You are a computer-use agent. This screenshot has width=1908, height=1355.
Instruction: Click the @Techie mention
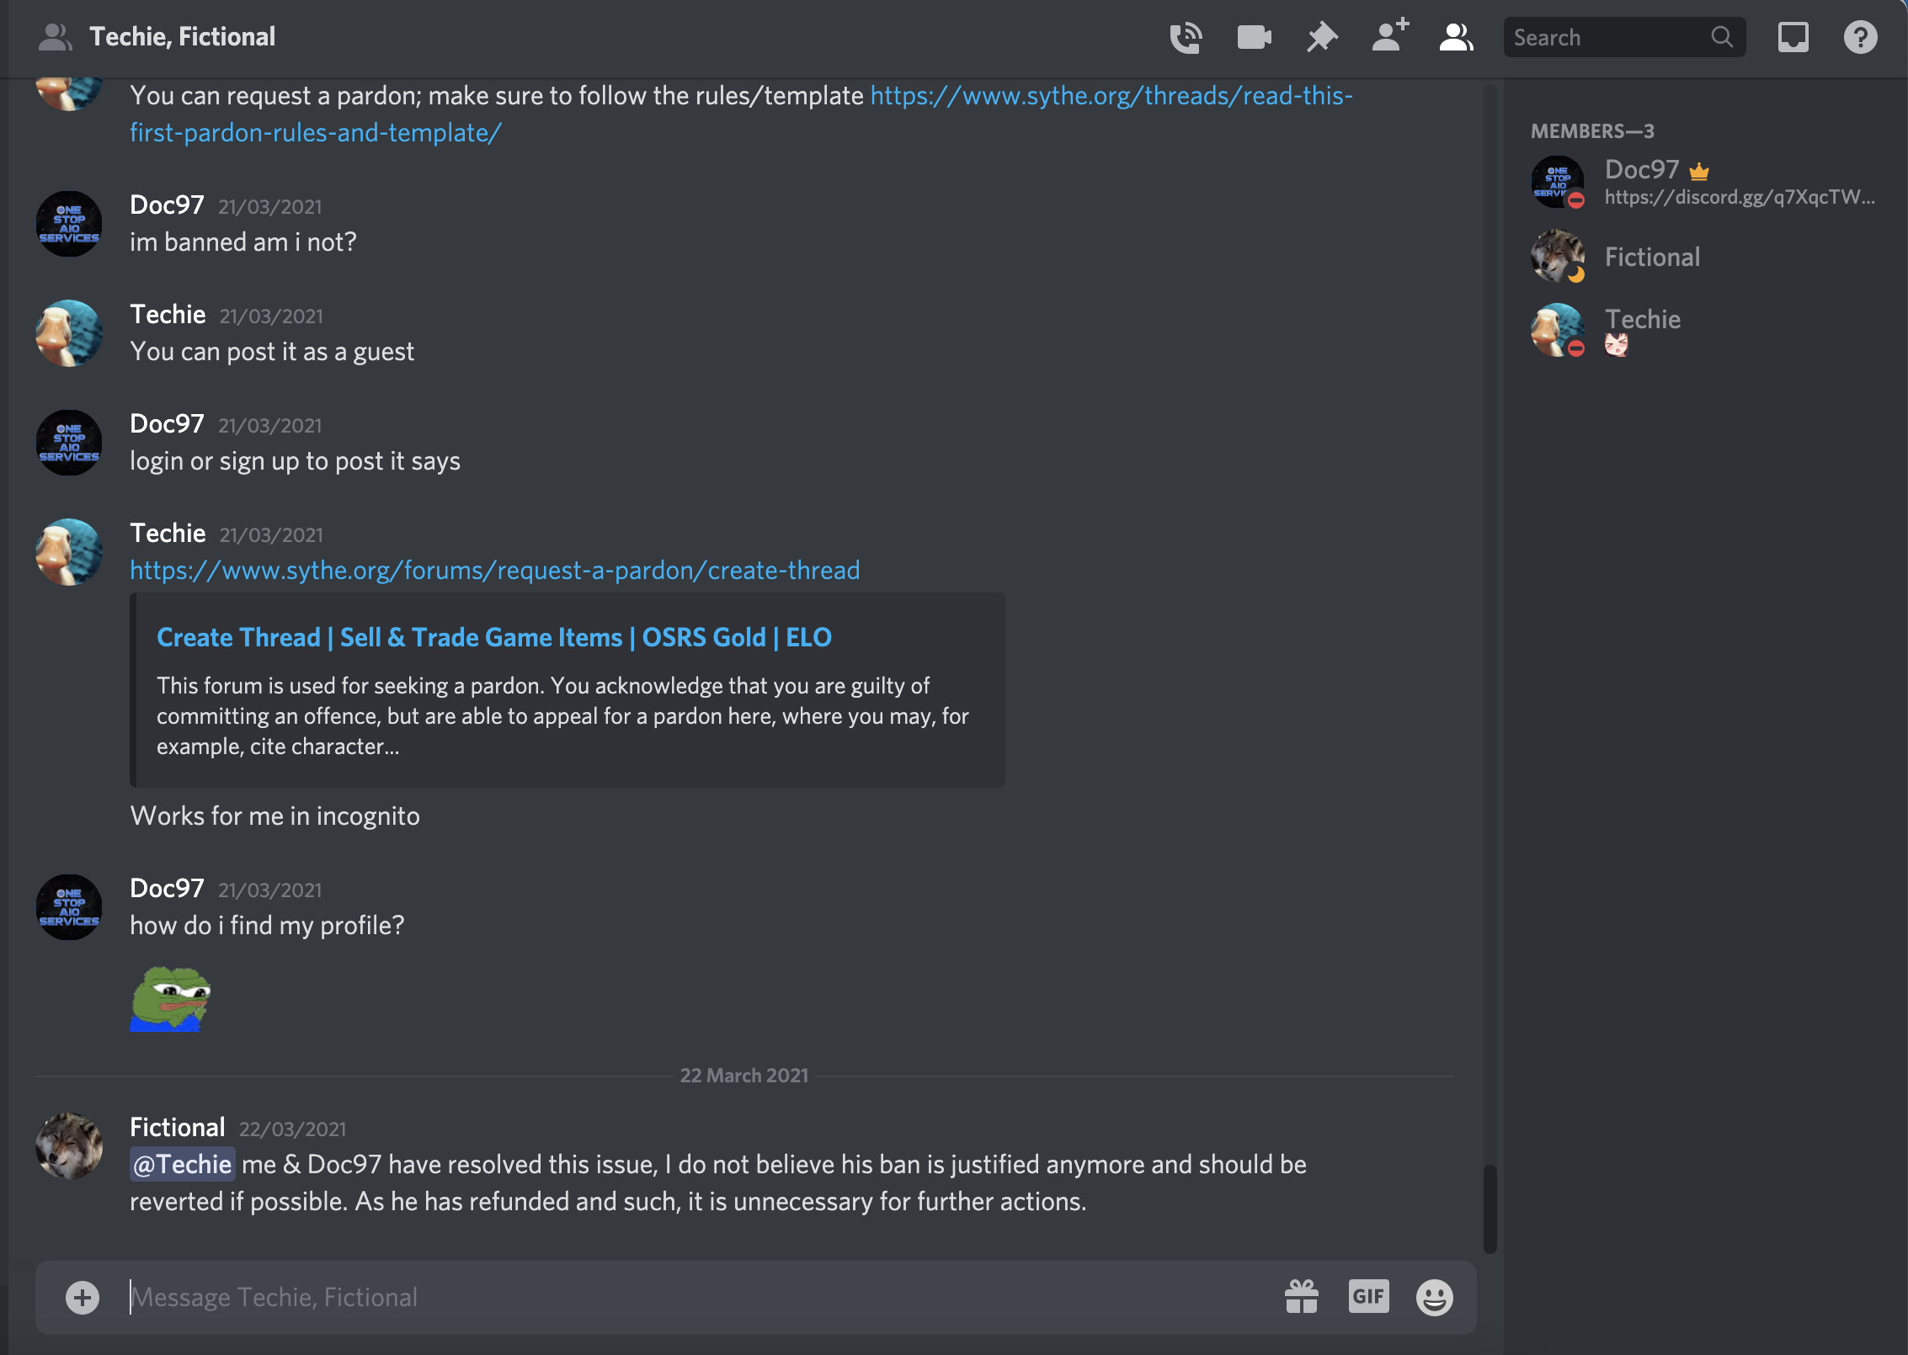[182, 1165]
